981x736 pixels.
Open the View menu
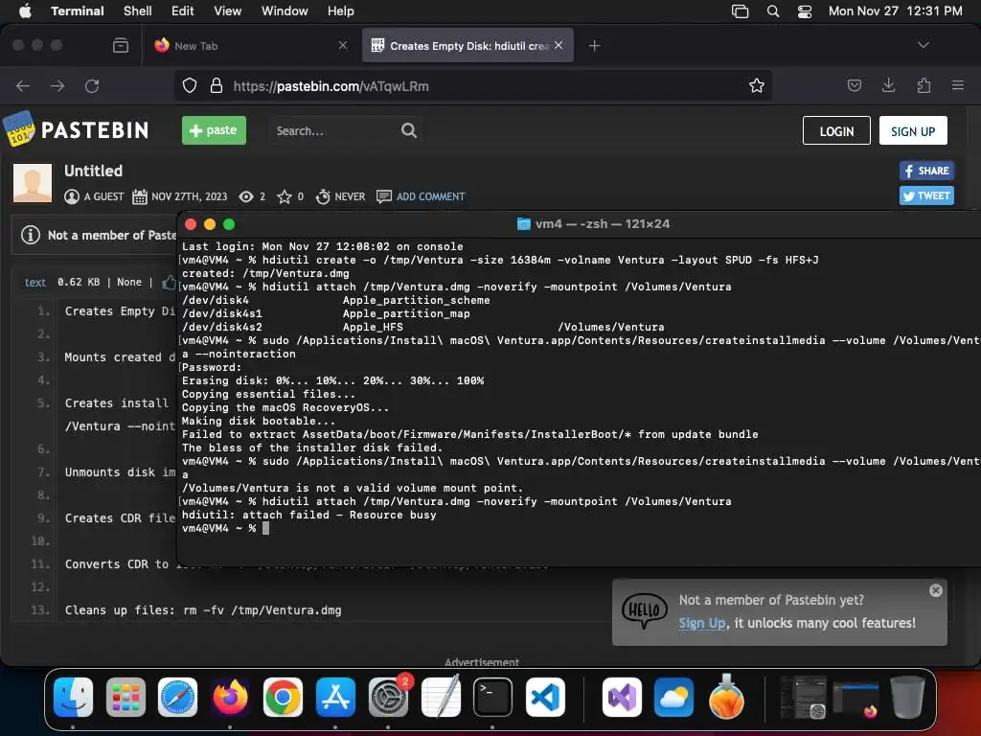[x=227, y=11]
